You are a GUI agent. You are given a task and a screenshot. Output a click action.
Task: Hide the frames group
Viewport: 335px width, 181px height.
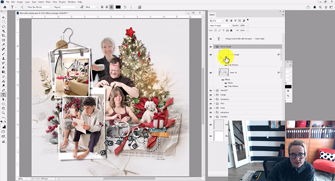point(211,95)
